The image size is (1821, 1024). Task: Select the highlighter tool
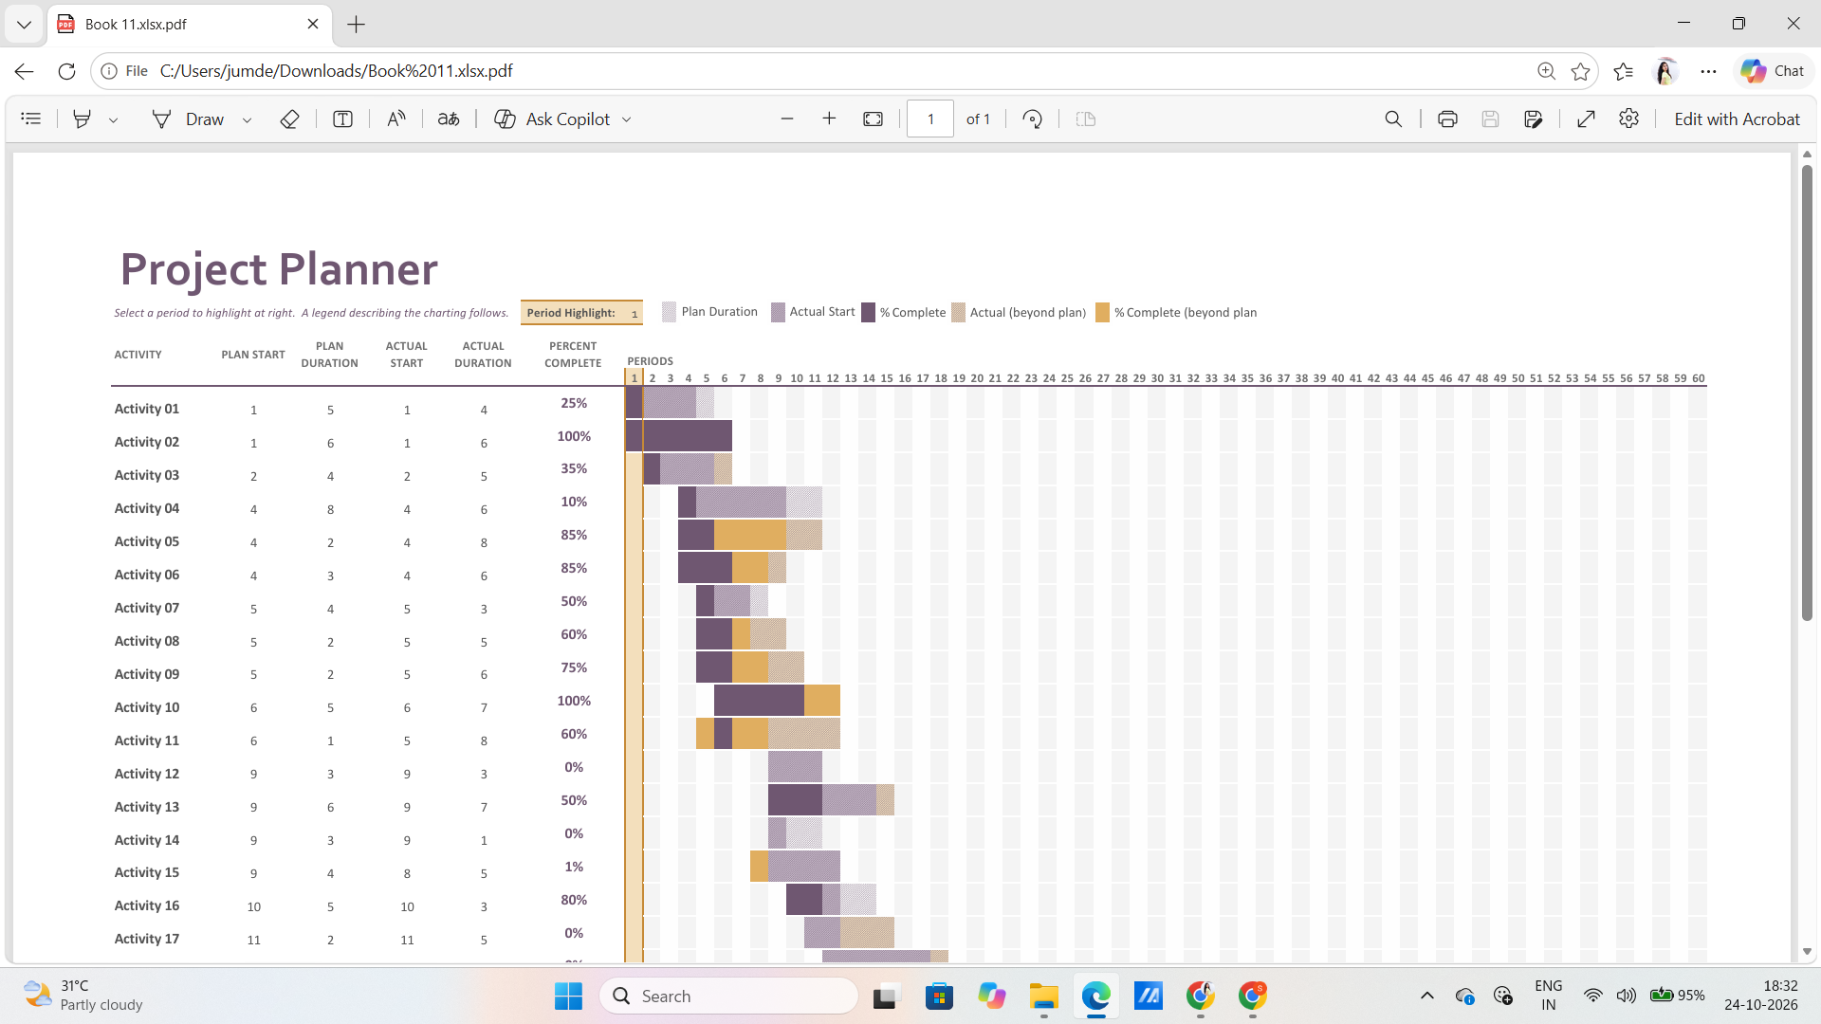pos(82,119)
